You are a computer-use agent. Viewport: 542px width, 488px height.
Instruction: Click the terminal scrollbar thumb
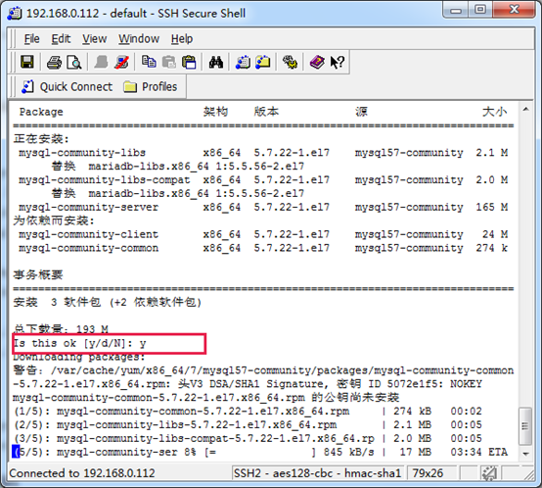[x=525, y=426]
